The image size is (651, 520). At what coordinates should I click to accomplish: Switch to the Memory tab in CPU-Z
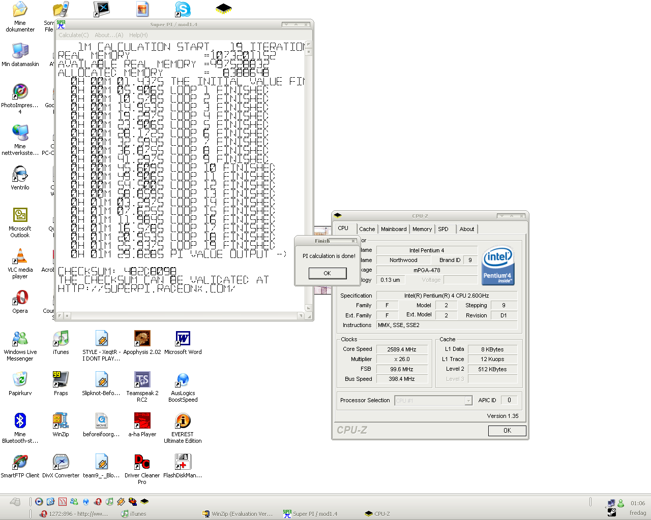pyautogui.click(x=422, y=229)
